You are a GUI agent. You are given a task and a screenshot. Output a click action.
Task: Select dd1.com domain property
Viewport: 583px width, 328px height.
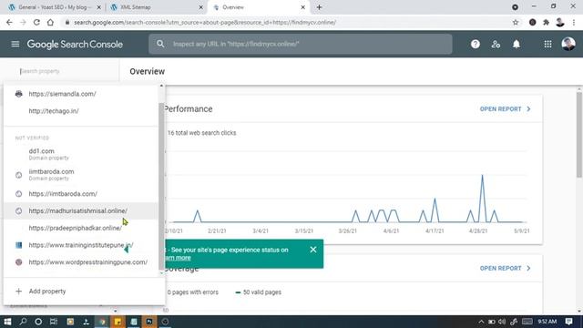[81, 154]
